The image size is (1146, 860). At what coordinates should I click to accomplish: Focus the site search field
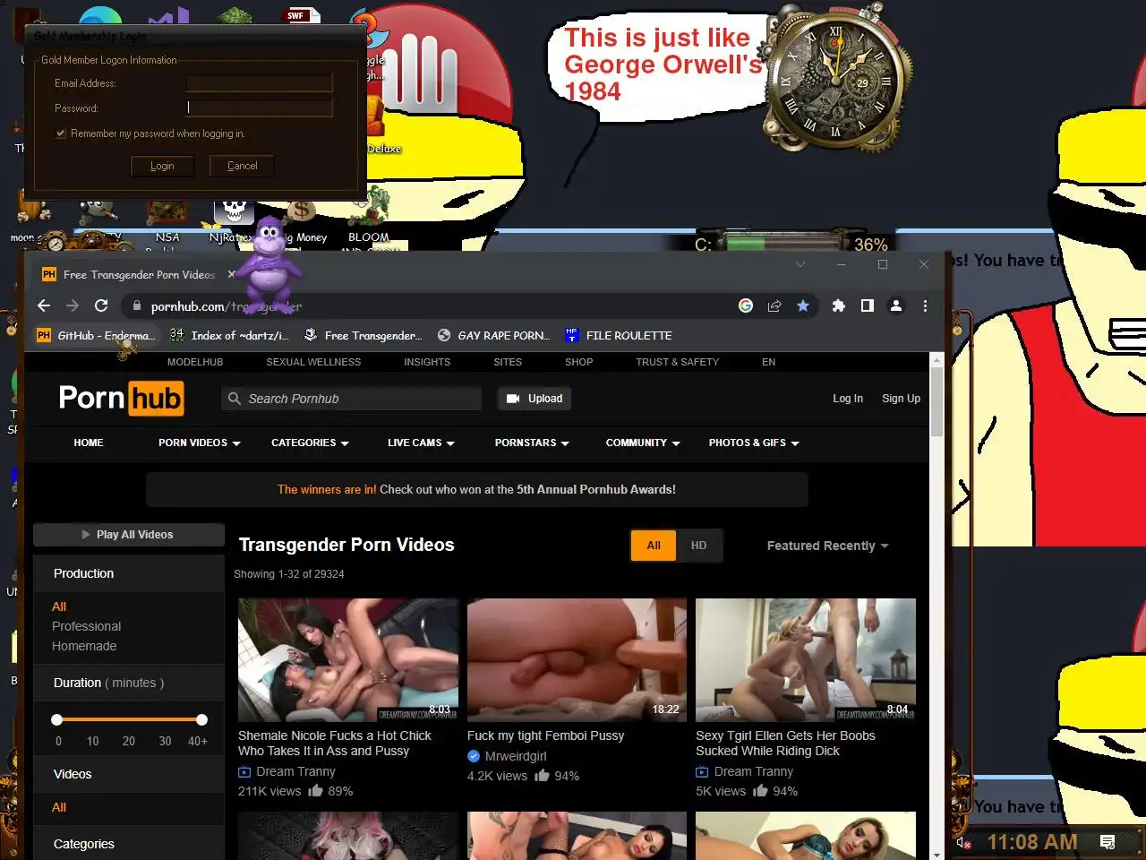[351, 399]
